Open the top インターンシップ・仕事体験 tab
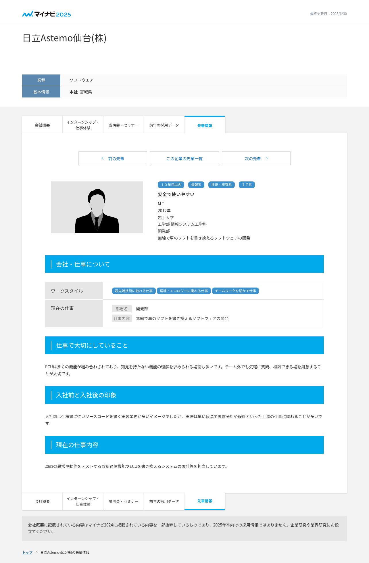 coord(83,125)
